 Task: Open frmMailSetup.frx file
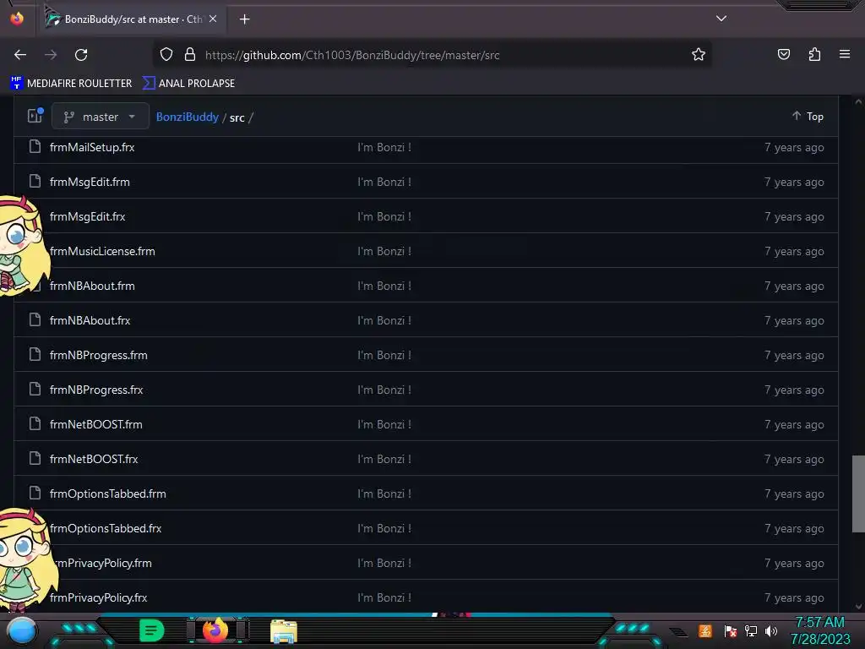pos(92,147)
